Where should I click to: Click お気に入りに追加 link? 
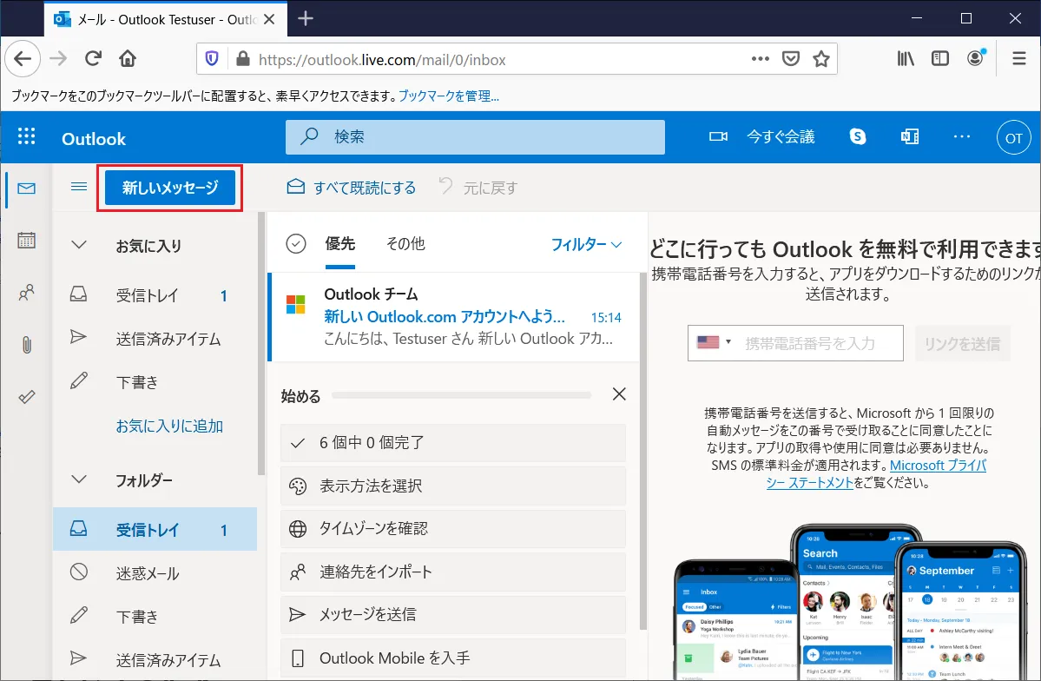click(169, 426)
